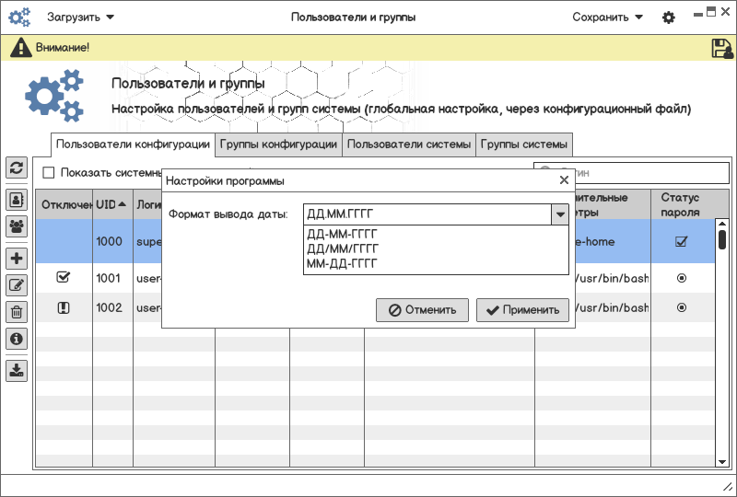Collapse the date format dropdown arrow
The image size is (737, 497).
(x=559, y=214)
